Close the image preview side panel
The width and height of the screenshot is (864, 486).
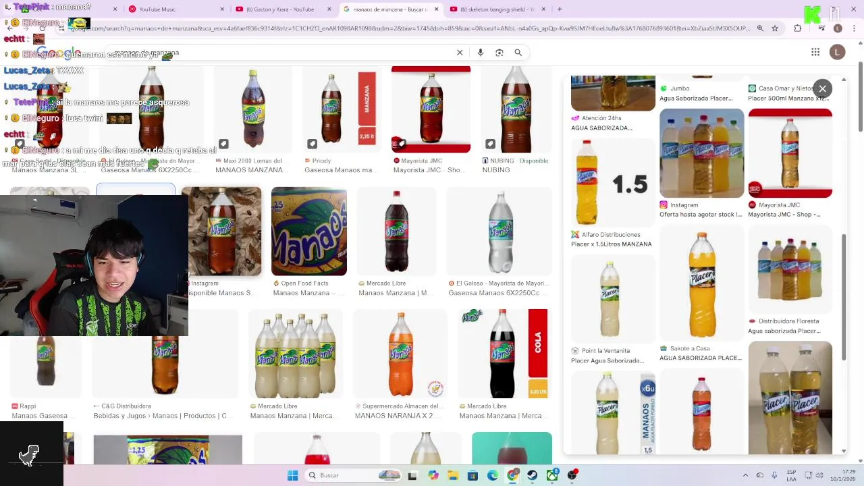coord(823,88)
